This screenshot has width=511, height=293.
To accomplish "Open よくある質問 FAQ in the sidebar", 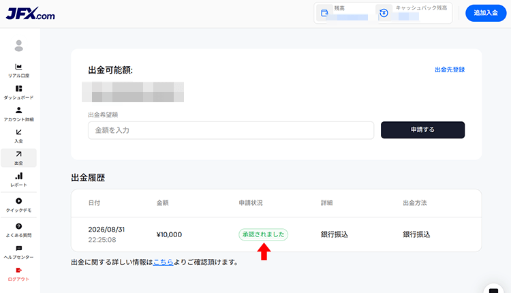I will [18, 230].
